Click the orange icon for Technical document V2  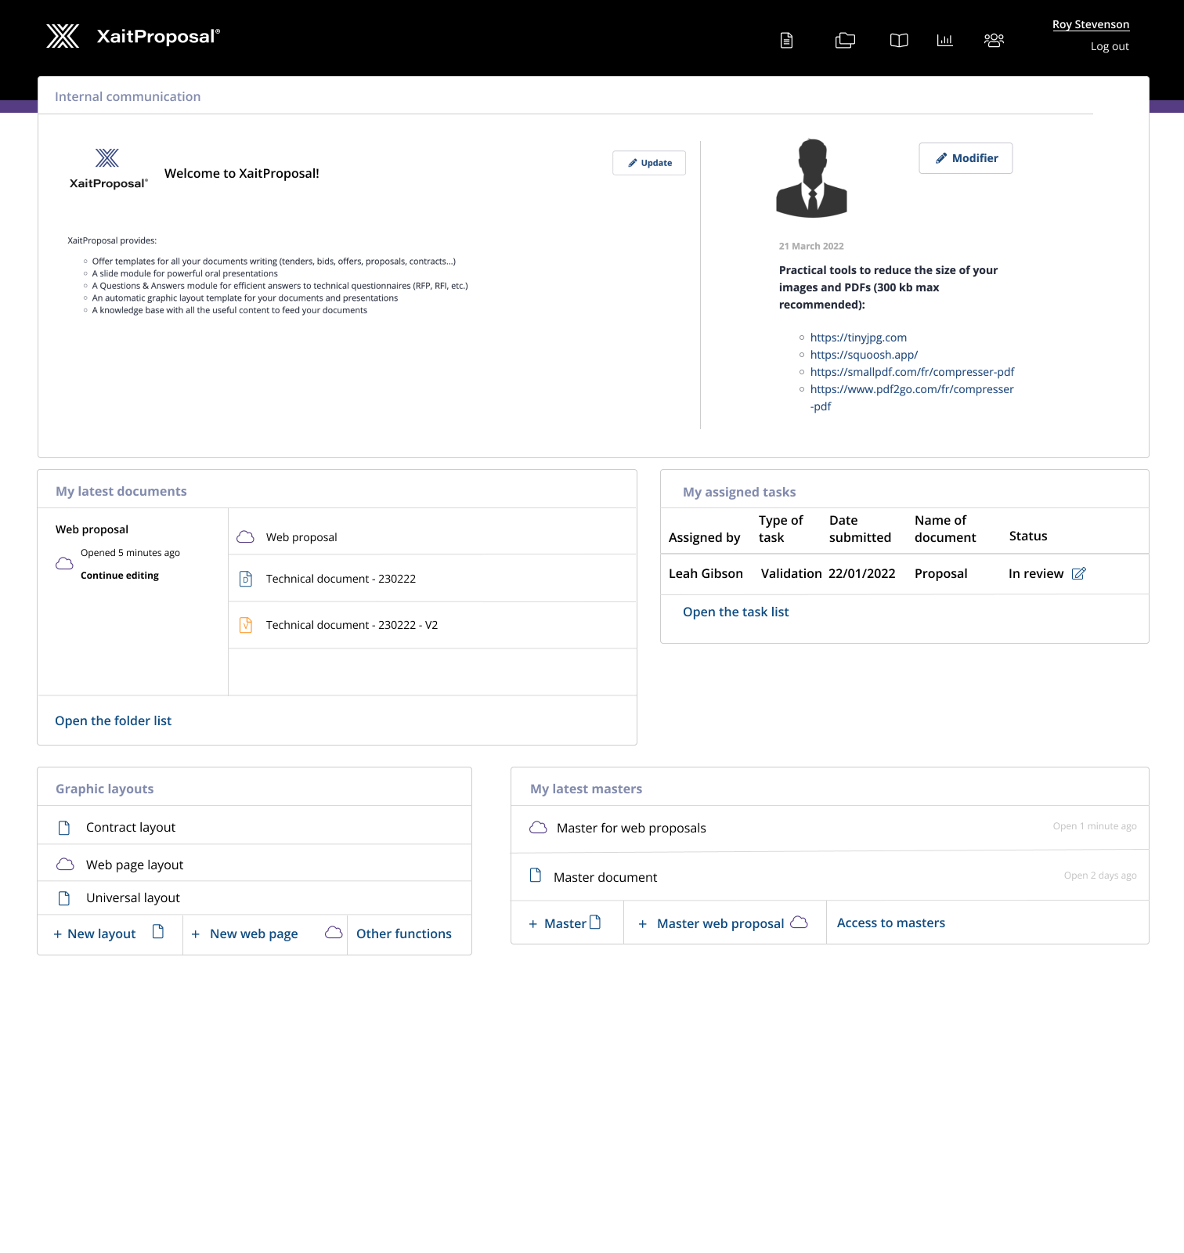click(246, 625)
